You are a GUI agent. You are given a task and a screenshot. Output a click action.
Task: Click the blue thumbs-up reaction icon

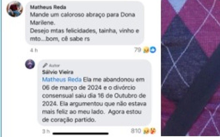[153, 50]
